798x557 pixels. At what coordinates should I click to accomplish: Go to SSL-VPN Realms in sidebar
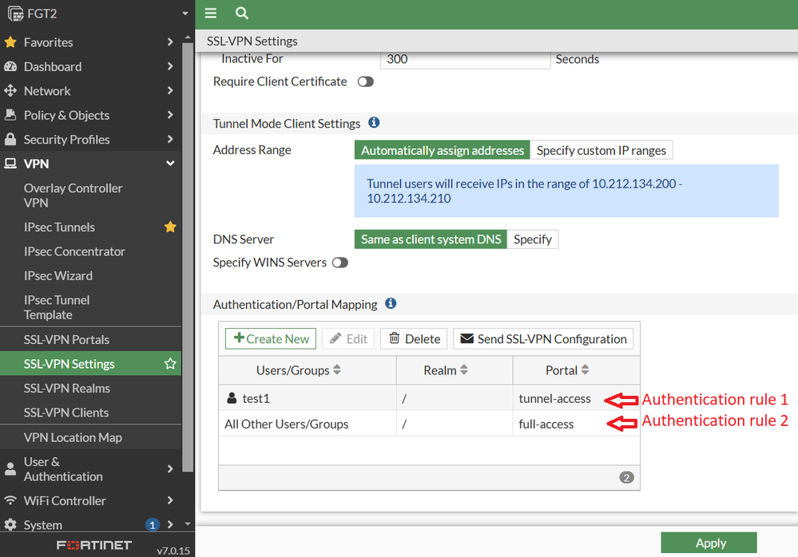click(66, 389)
